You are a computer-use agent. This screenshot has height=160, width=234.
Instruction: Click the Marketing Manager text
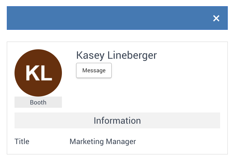102,141
